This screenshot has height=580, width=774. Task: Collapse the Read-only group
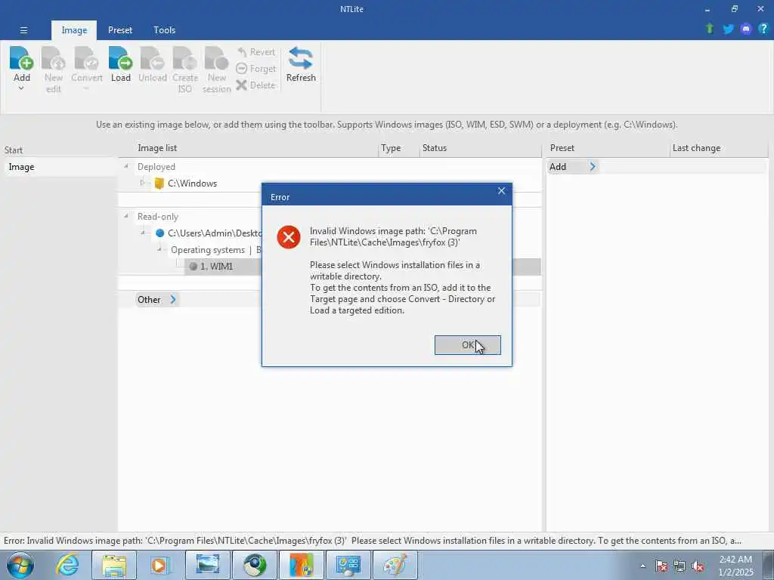tap(126, 216)
